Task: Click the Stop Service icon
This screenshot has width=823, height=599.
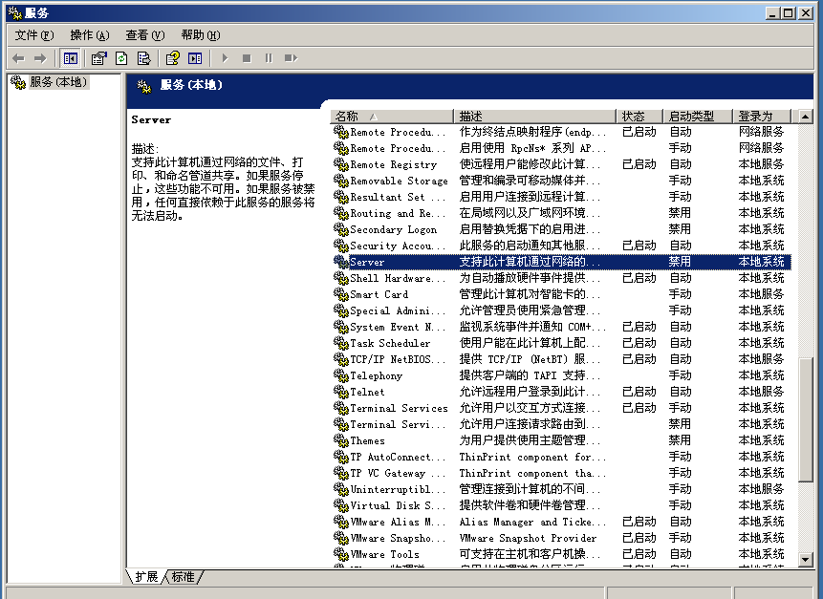Action: (247, 58)
